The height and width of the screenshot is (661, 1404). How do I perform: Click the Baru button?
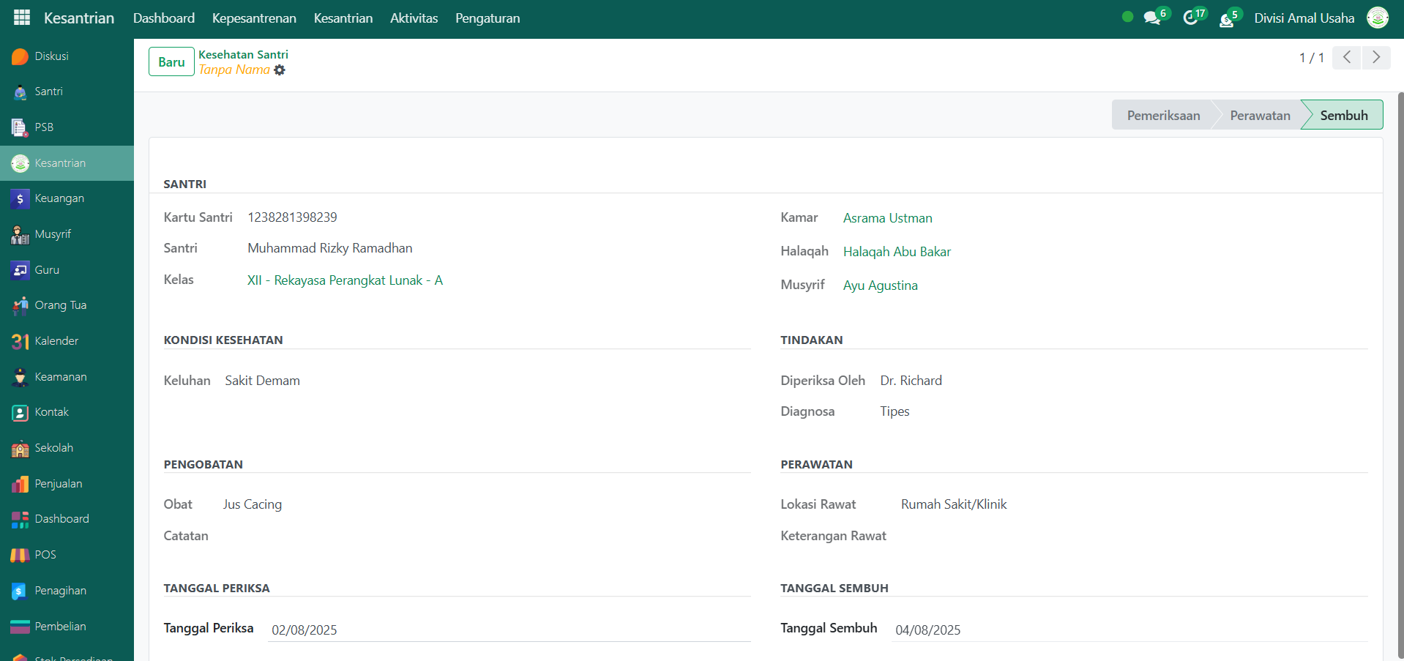(171, 62)
